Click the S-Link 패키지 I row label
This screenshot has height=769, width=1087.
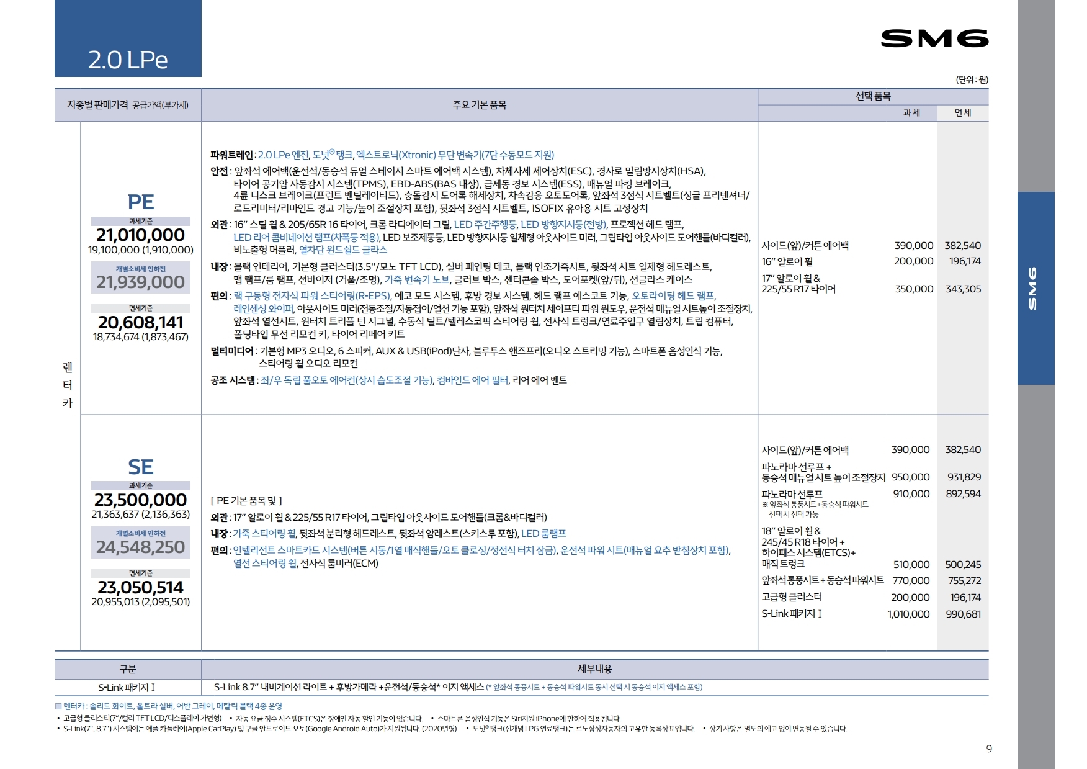(x=127, y=687)
